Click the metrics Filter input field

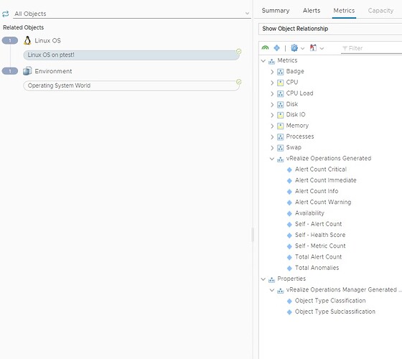coord(371,48)
